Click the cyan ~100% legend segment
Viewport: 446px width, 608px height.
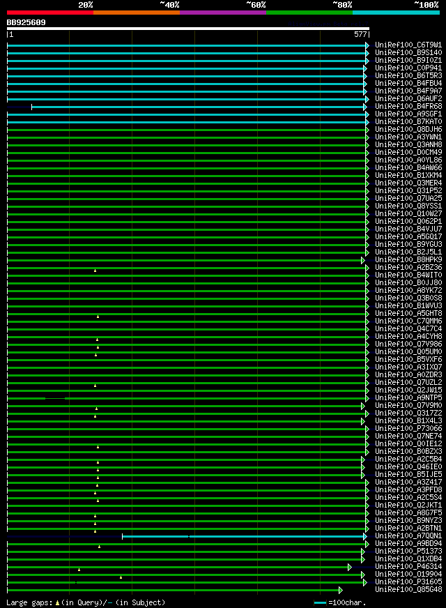pos(396,13)
